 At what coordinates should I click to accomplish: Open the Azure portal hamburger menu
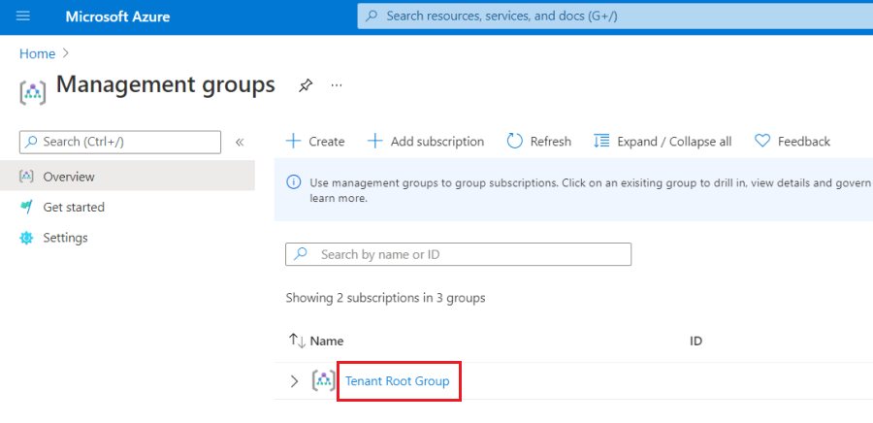click(23, 16)
